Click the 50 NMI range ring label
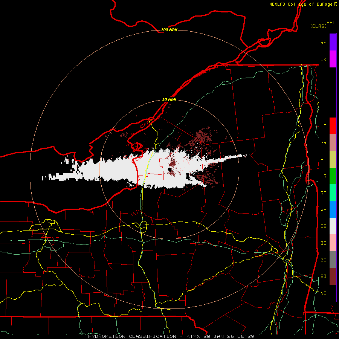 tap(169, 99)
